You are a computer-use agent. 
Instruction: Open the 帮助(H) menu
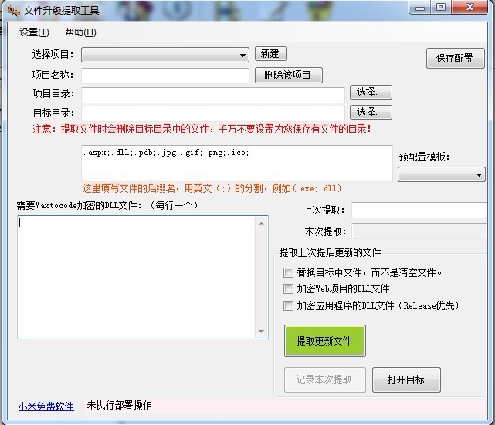pos(80,32)
